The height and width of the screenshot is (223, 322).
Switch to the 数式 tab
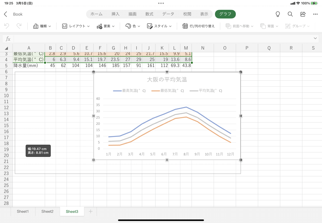pos(149,14)
